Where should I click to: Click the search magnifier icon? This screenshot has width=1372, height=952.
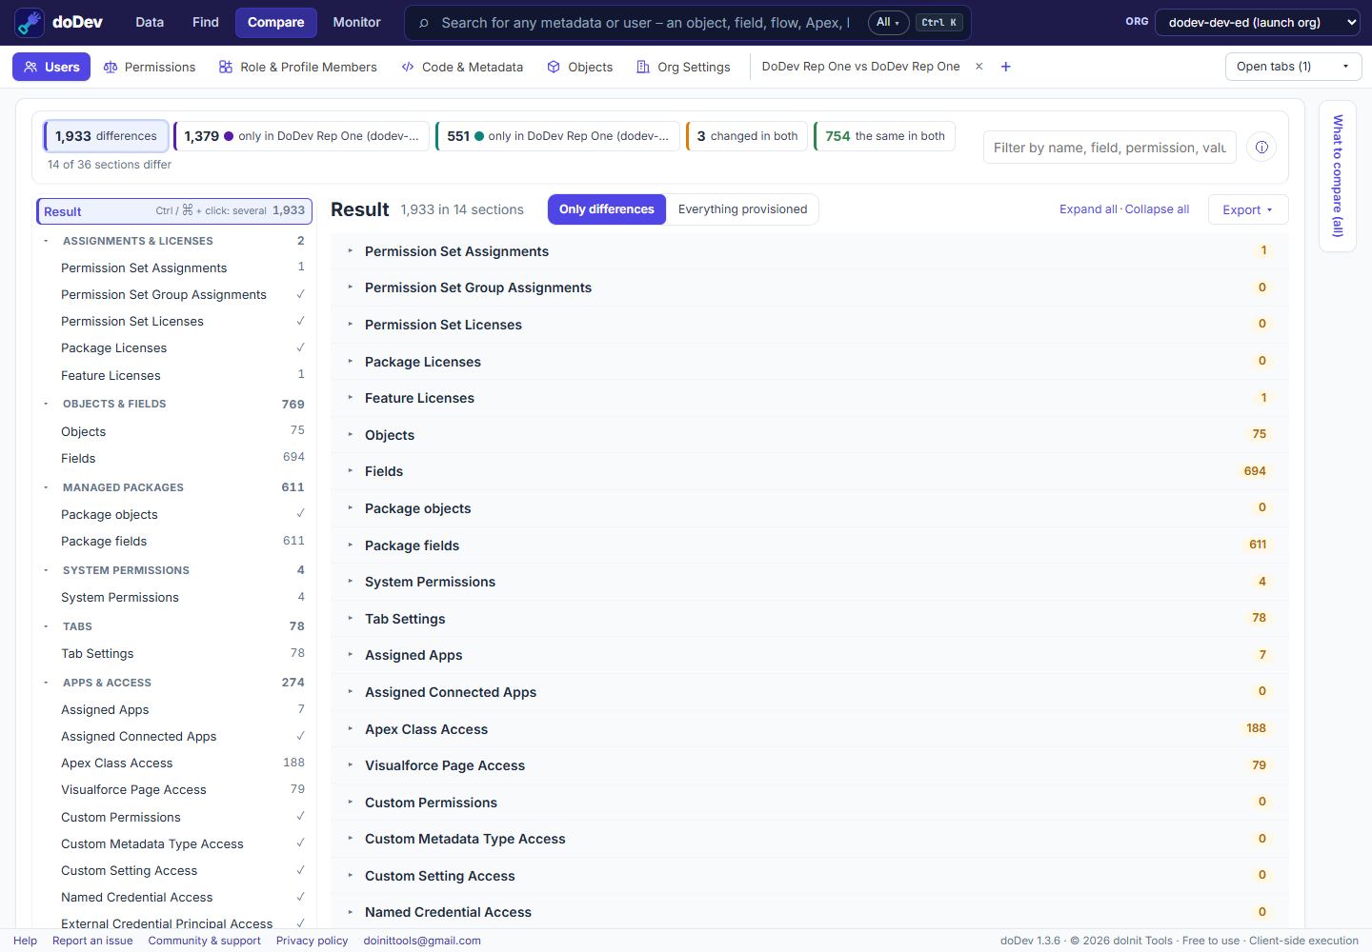pos(424,23)
